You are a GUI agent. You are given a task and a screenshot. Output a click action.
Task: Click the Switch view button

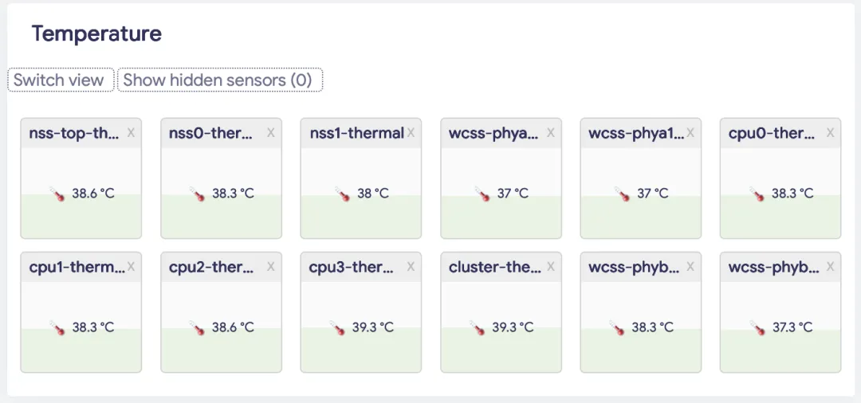pos(60,80)
